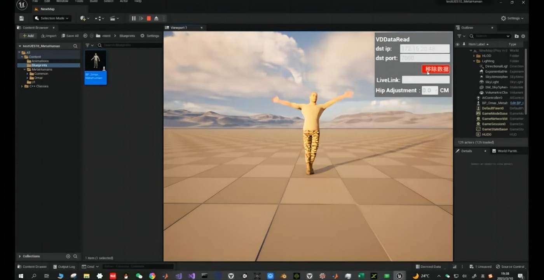Click search icon beside testUE510_MetaHuman
Screen dimensions: 544x280
coord(75,46)
